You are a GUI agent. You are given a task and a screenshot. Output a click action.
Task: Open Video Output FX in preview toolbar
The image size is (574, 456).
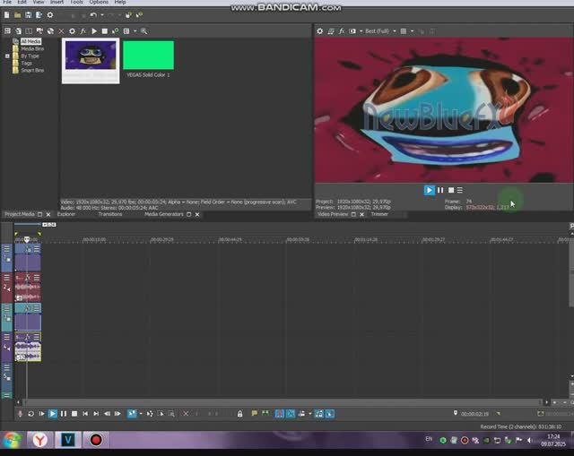pyautogui.click(x=342, y=31)
